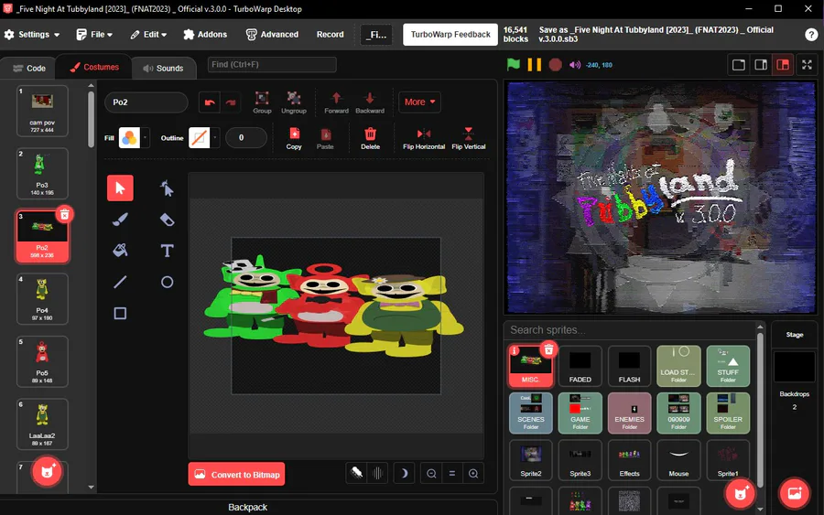Paste copied shapes
This screenshot has height=515, width=824.
click(x=325, y=138)
